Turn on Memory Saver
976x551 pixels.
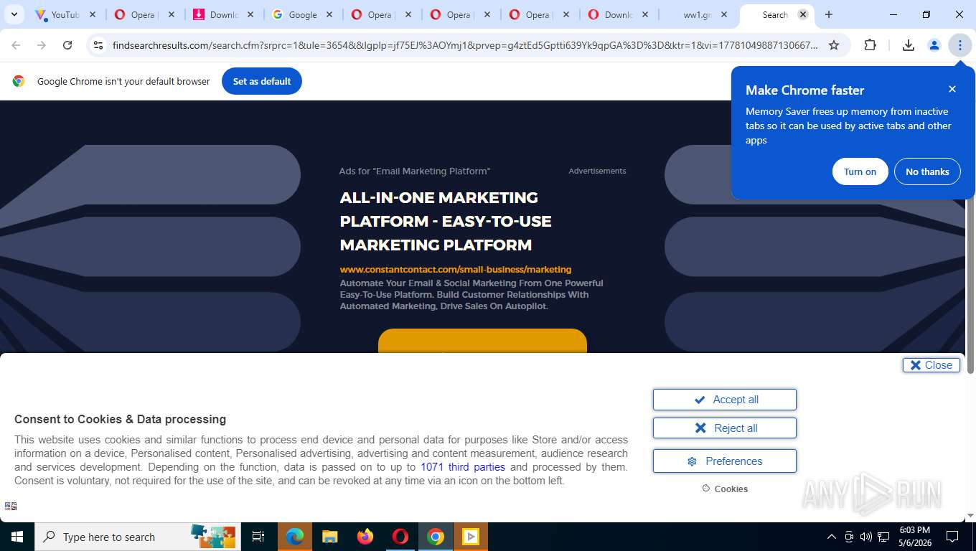[x=860, y=171]
